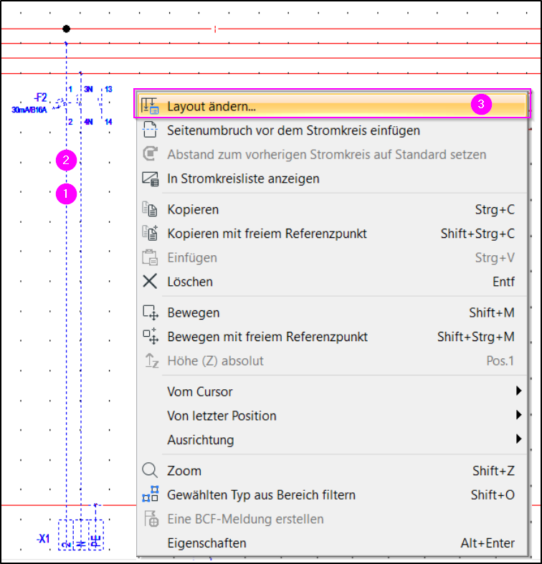This screenshot has width=542, height=564.
Task: Click the Alt+Enter shortcut beside Eigenschaften
Action: click(488, 543)
